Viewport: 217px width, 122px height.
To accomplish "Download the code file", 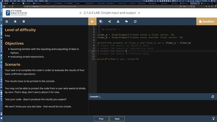I will click(x=118, y=21).
